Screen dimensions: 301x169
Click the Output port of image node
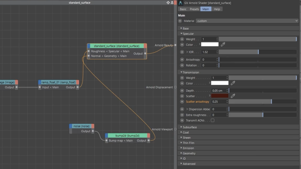(16, 87)
